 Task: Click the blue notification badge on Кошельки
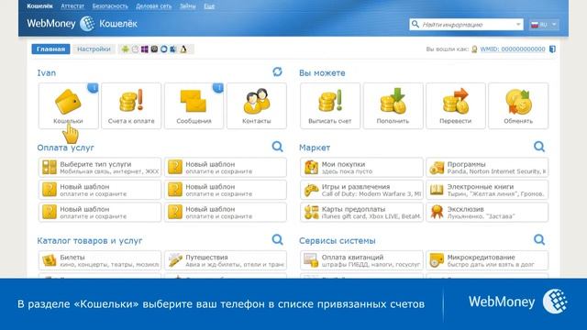(x=94, y=88)
